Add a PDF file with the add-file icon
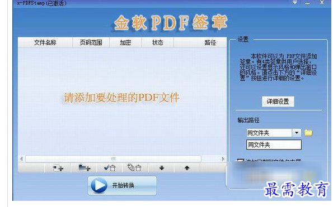The height and width of the screenshot is (207, 333). pyautogui.click(x=58, y=168)
